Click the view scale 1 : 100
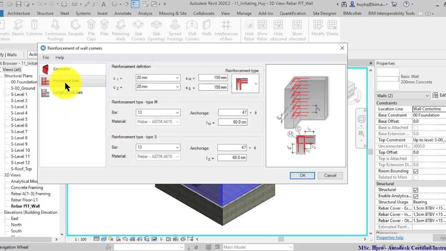The height and width of the screenshot is (251, 446). click(80, 239)
